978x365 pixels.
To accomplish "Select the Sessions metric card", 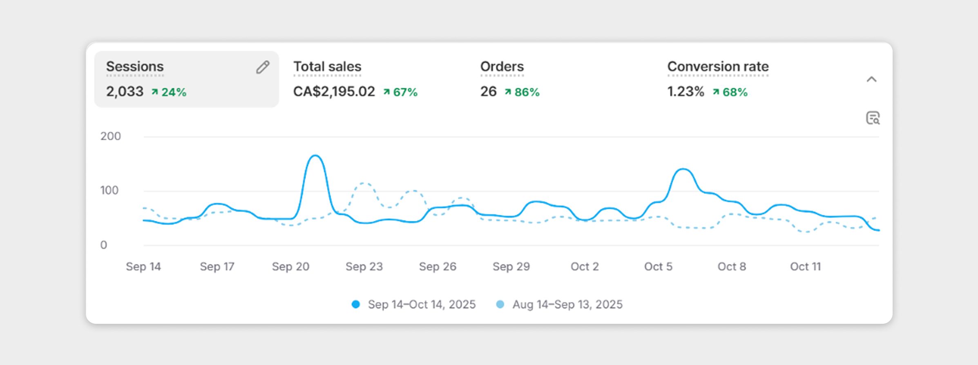I will click(x=186, y=79).
